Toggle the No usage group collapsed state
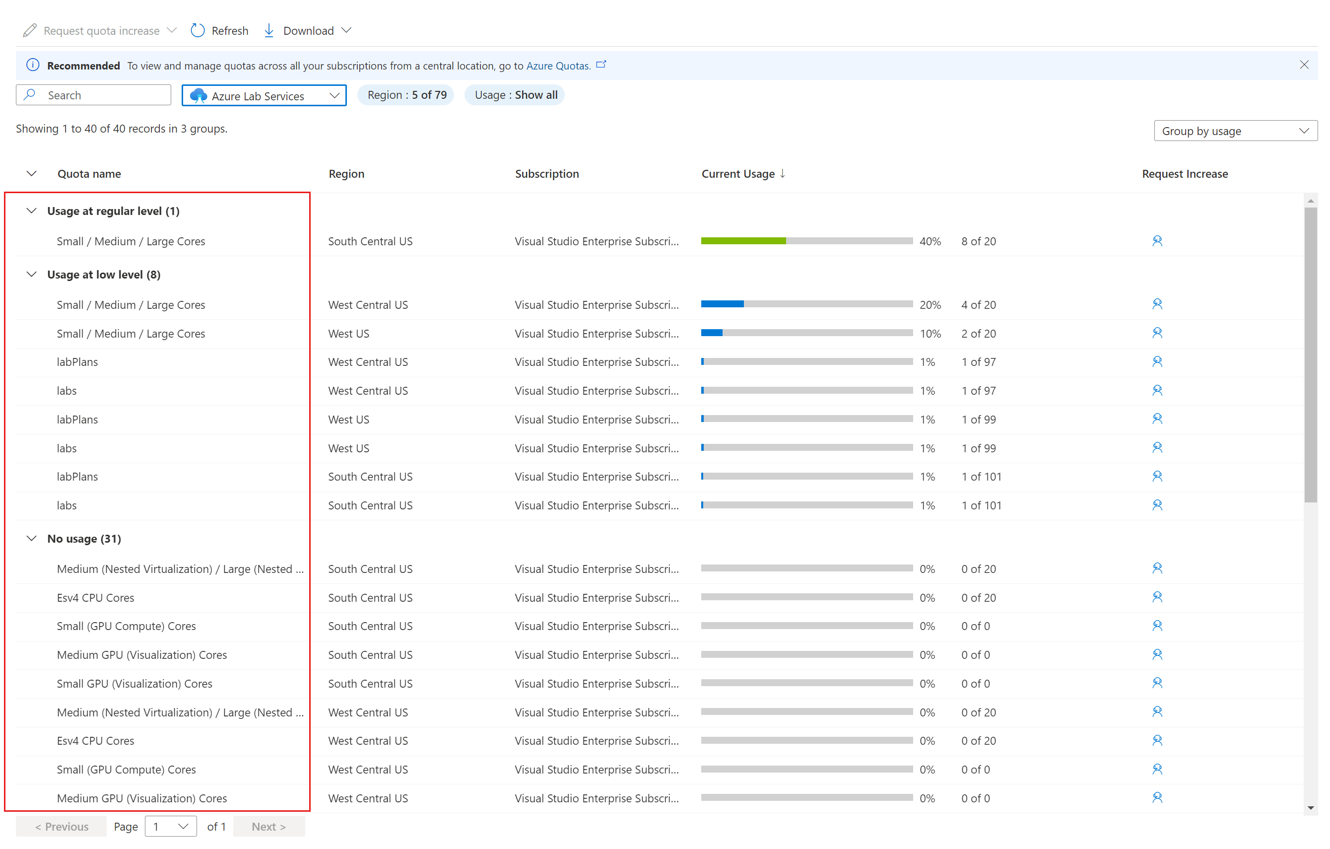The width and height of the screenshot is (1330, 849). tap(31, 538)
